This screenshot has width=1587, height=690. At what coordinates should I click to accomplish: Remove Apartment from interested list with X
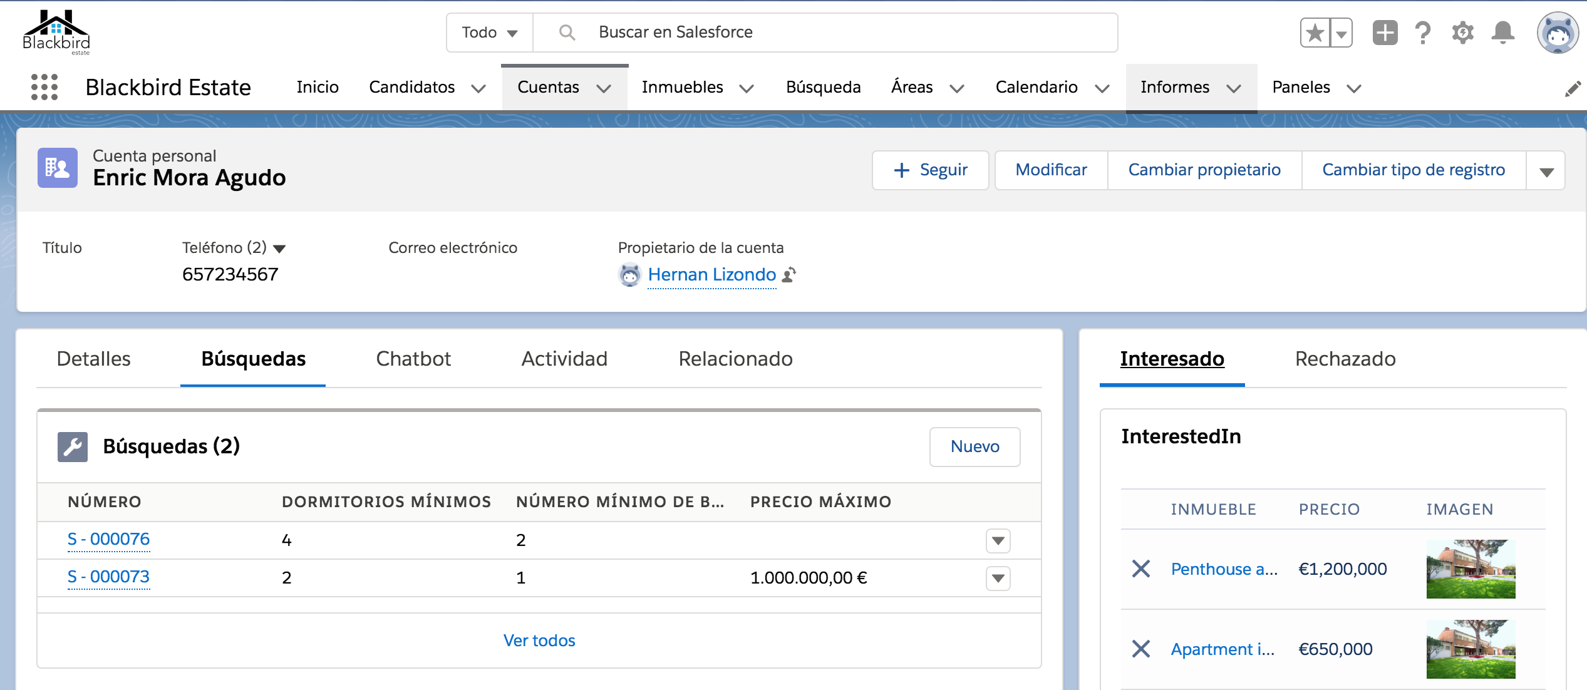pos(1141,649)
